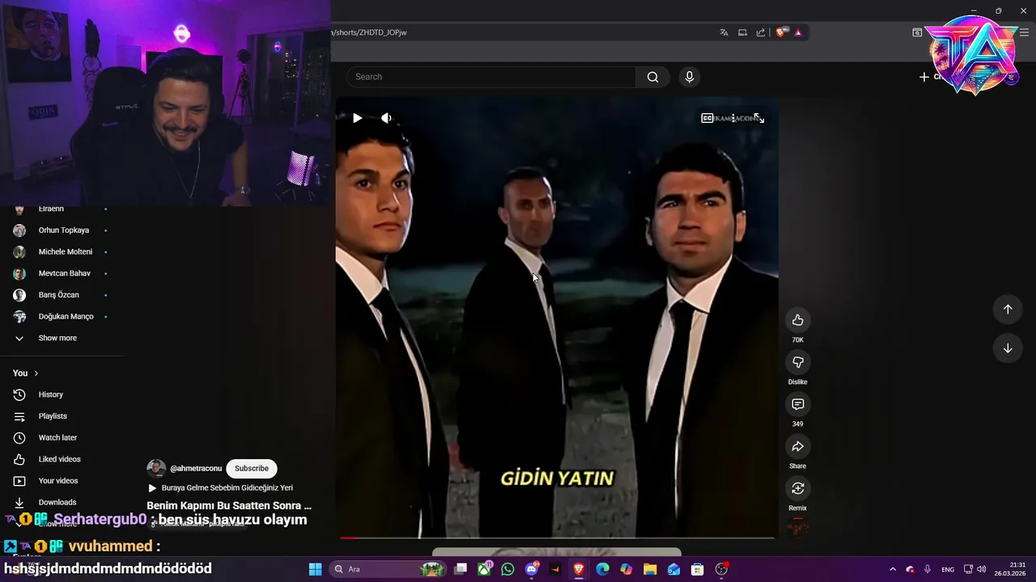The image size is (1036, 582).
Task: Open Task View on the taskbar
Action: click(461, 569)
